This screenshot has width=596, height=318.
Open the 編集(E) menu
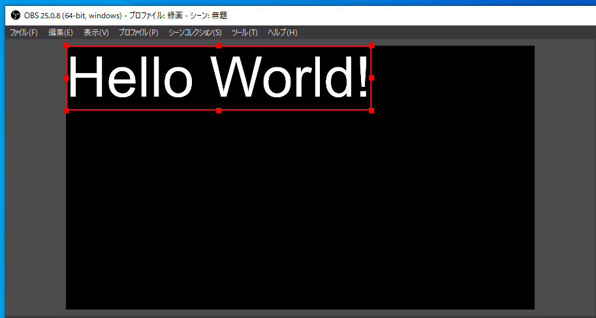tap(61, 33)
